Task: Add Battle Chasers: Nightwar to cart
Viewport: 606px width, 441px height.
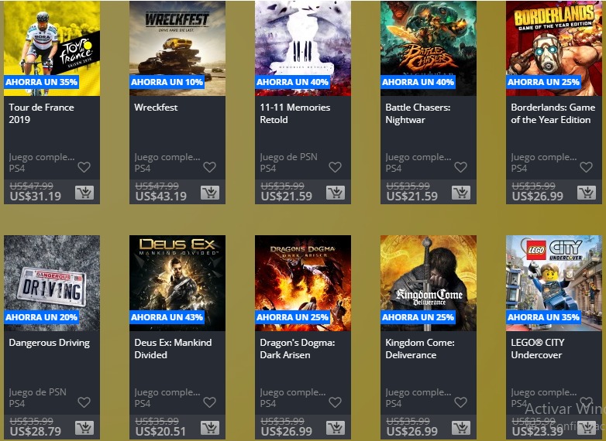Action: 461,192
